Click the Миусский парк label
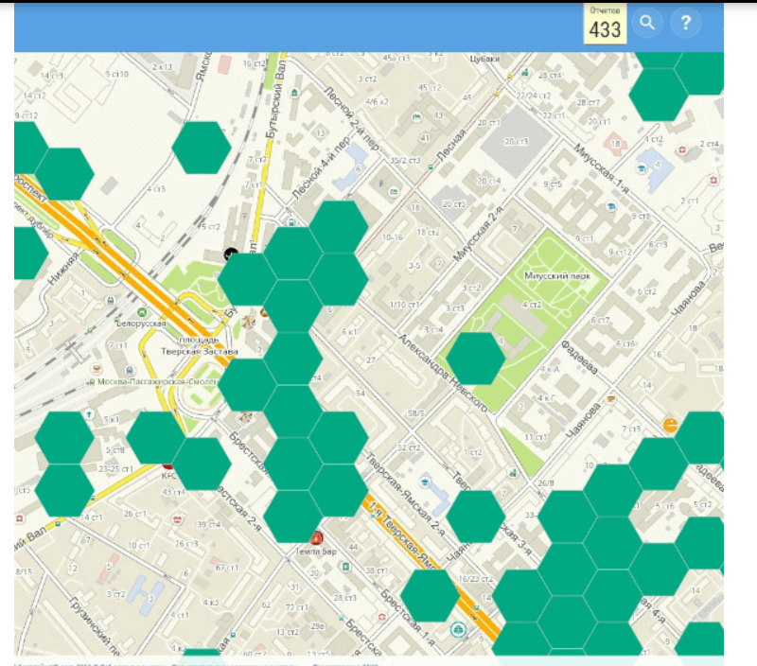The height and width of the screenshot is (666, 757). [x=557, y=276]
